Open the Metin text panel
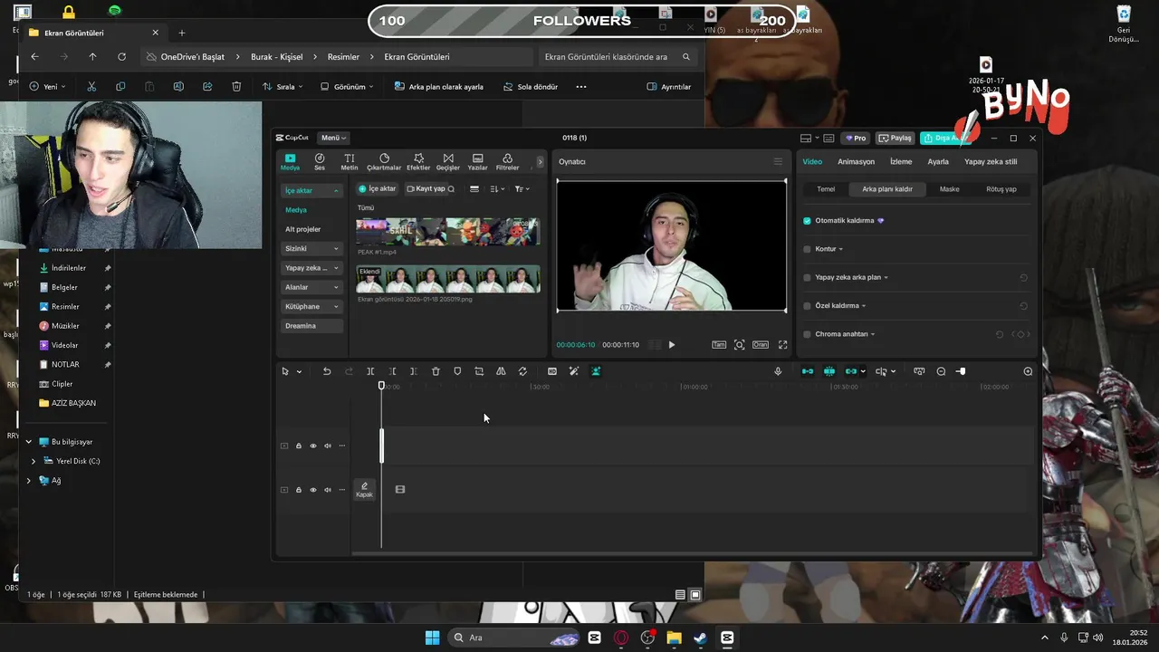The width and height of the screenshot is (1159, 652). pos(350,161)
